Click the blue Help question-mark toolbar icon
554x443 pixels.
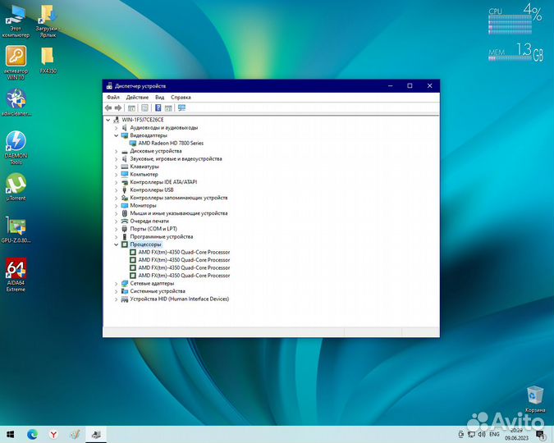coord(158,107)
